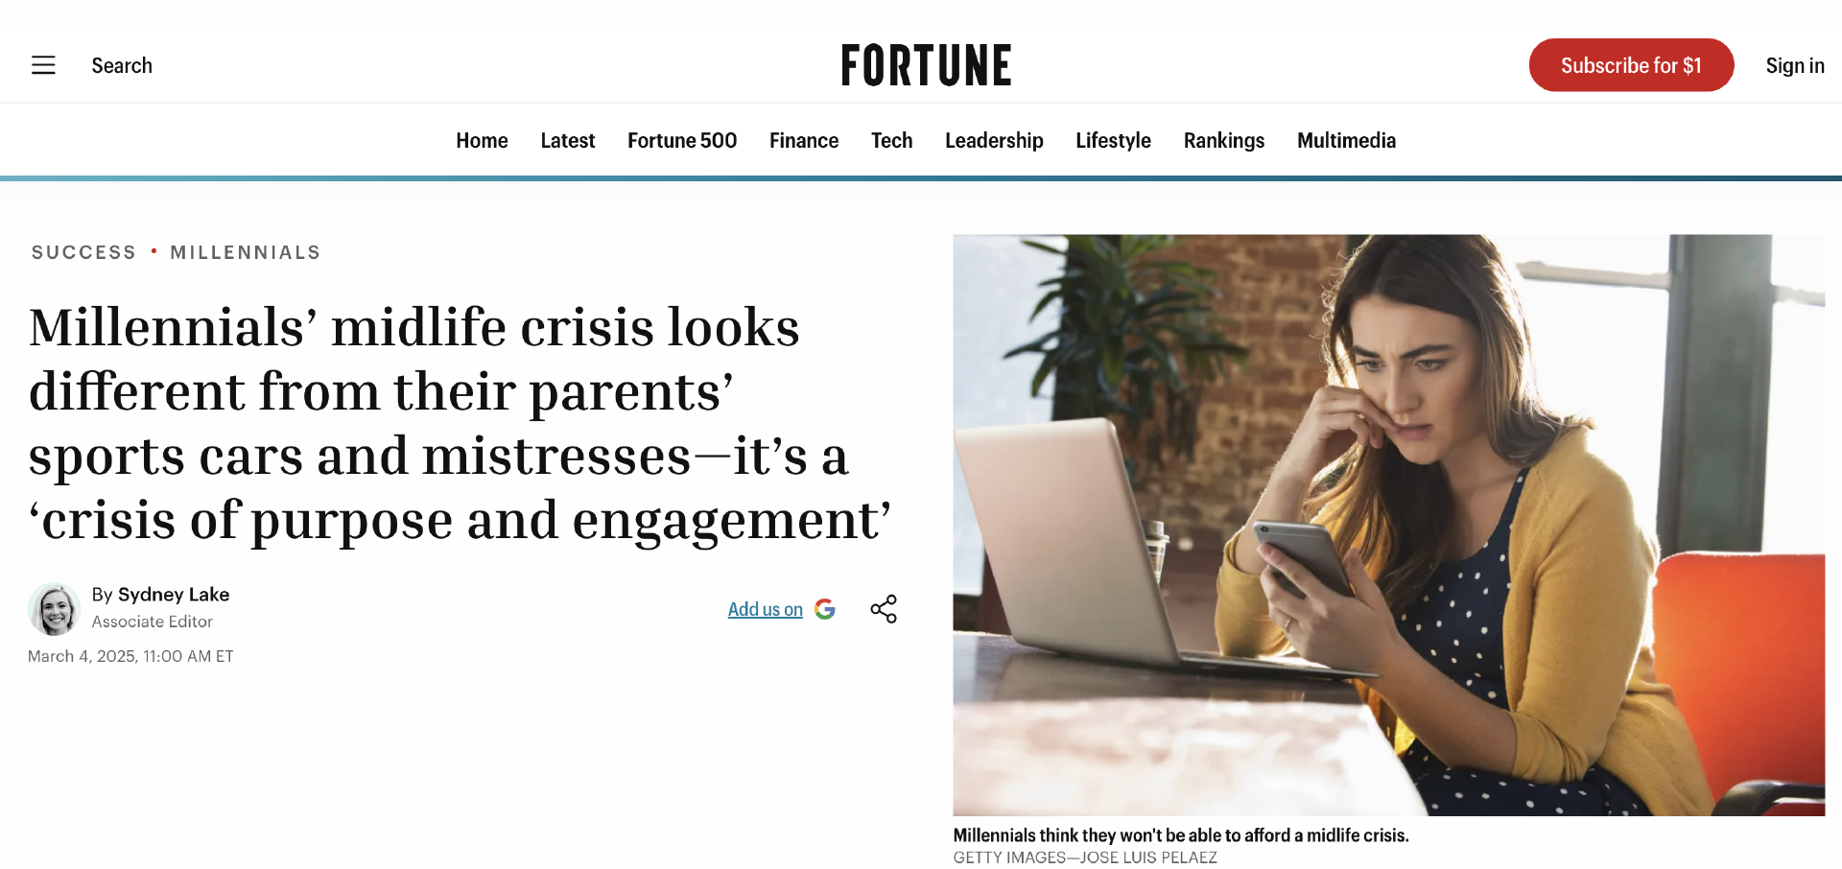Click the Sign in link
The image size is (1842, 869).
(1795, 65)
